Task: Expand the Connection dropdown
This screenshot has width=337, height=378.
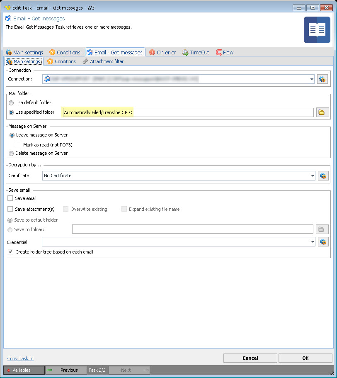Action: pos(311,79)
